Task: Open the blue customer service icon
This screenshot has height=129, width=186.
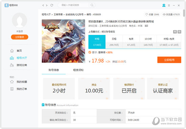Action: click(x=164, y=5)
